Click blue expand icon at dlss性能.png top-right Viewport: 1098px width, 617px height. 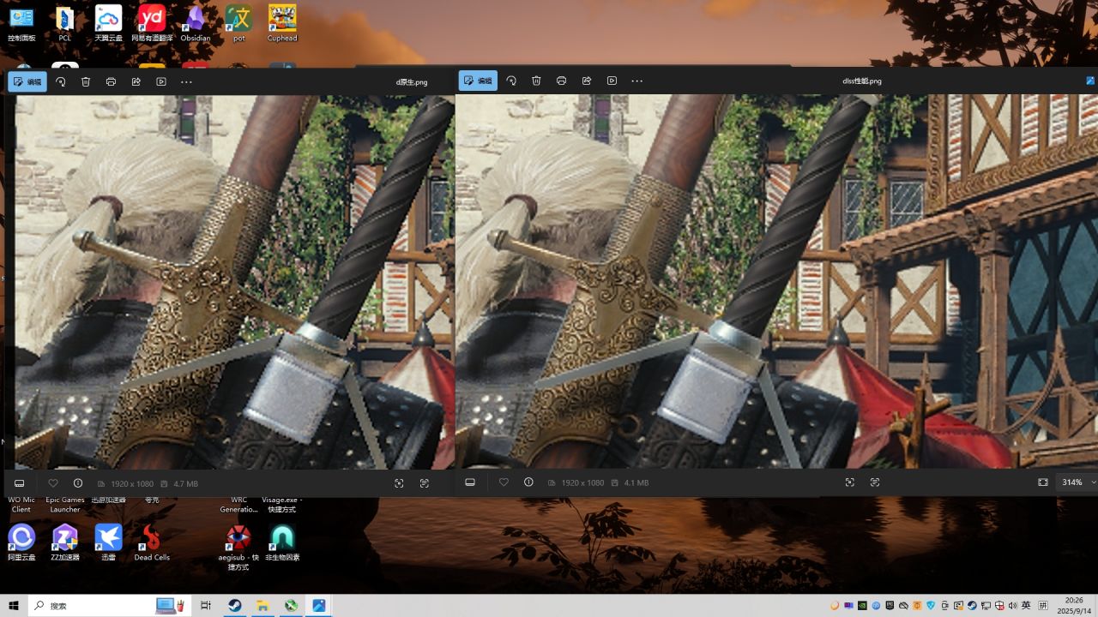pos(1091,81)
